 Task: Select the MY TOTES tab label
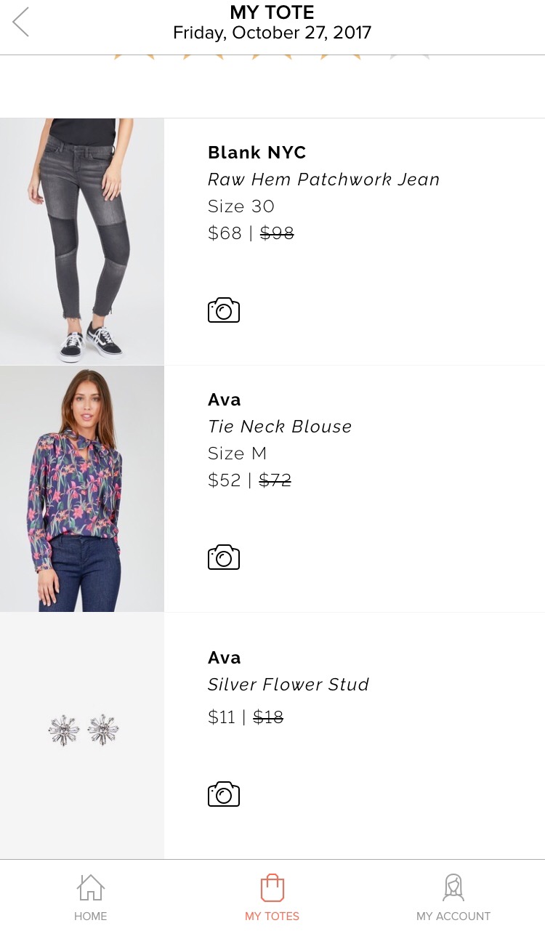pos(272,916)
